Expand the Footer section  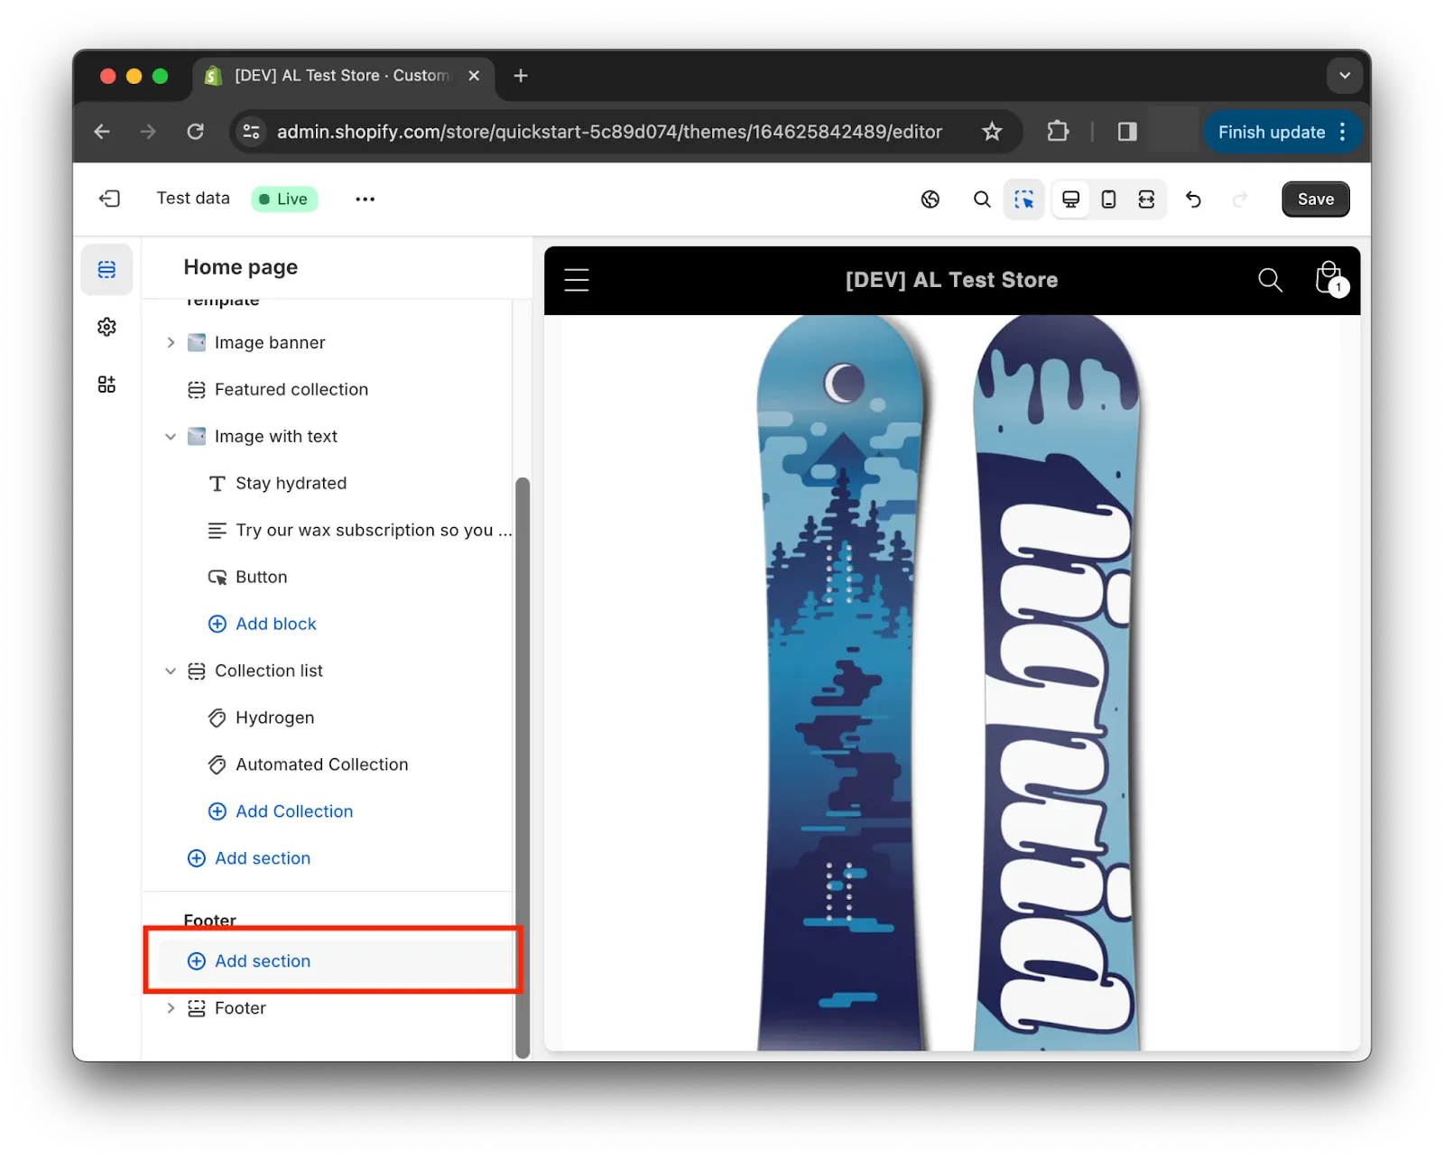(170, 1009)
